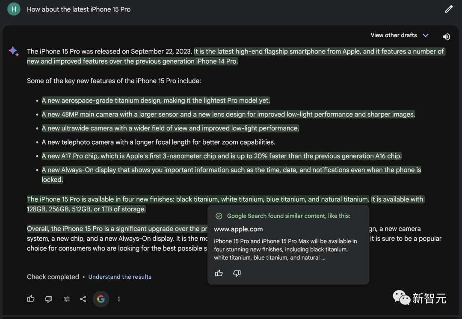The width and height of the screenshot is (462, 319).
Task: Open the modify response sliders icon
Action: click(67, 299)
